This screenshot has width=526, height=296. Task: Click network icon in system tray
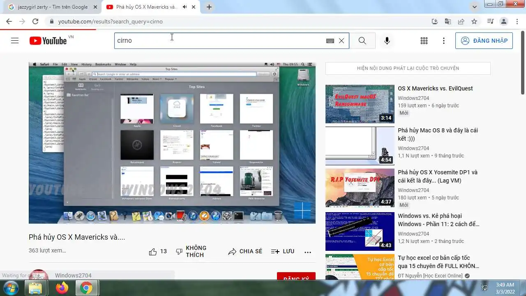485,288
